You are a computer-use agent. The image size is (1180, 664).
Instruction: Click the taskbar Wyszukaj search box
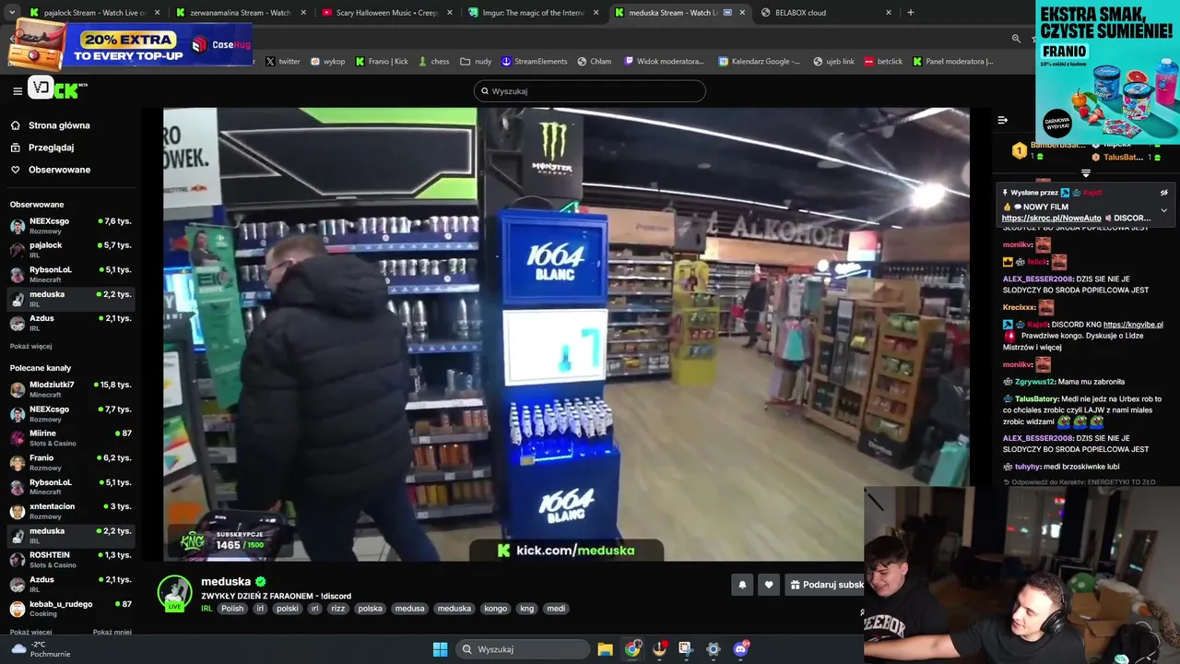coord(524,649)
